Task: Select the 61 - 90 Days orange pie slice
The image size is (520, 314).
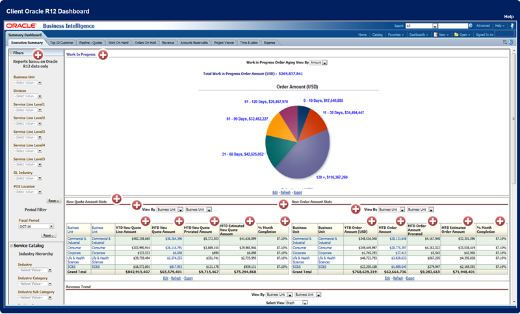Action: 282,127
